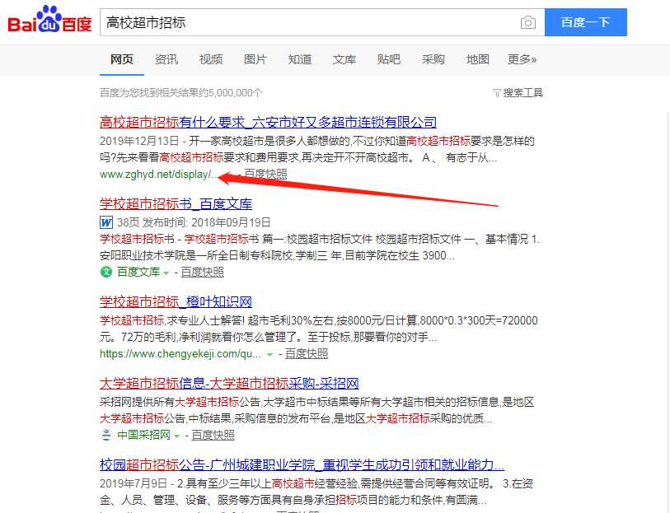Open result 校园超市招标公告-广州城建职业学院
This screenshot has width=670, height=513.
[302, 464]
